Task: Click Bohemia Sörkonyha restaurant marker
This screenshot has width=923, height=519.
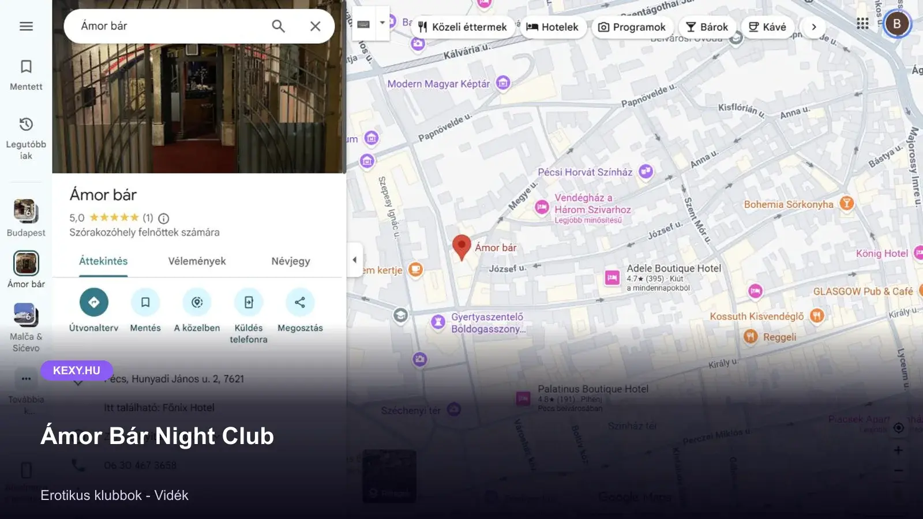Action: point(846,204)
